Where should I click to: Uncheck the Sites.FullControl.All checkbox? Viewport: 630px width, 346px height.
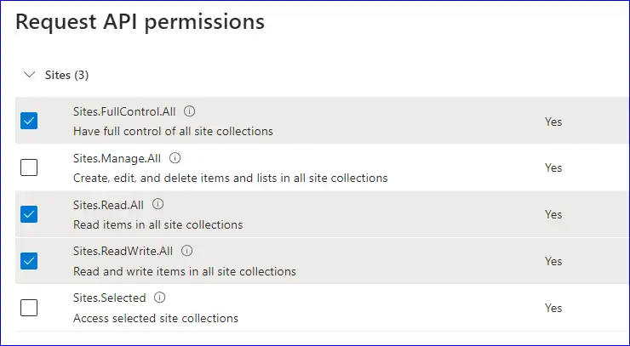(29, 121)
